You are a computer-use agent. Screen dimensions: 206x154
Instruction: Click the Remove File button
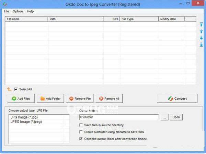(80, 99)
